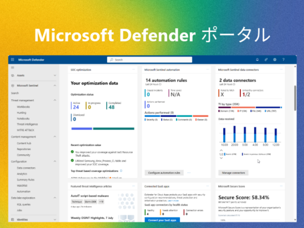304x228 pixels.
Task: Open Workbooks in sidebar
Action: [x=23, y=107]
